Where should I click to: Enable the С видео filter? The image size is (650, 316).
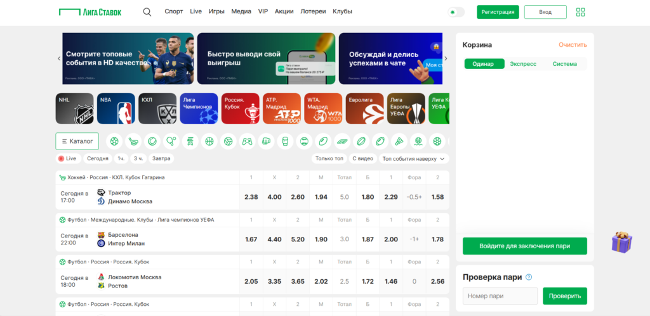click(x=362, y=158)
